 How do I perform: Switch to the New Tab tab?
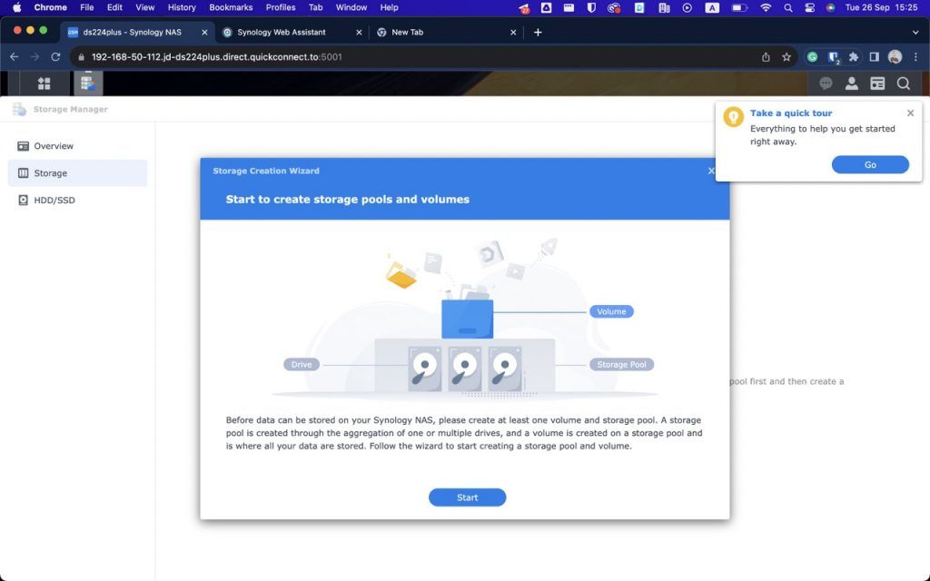[x=445, y=32]
